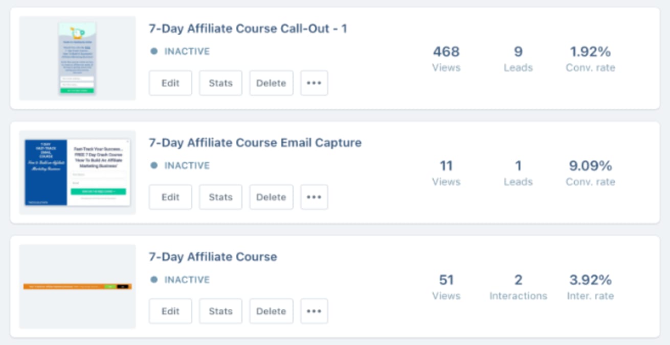Click INACTIVE status dot for 7-Day Affiliate Course
Image resolution: width=670 pixels, height=345 pixels.
tap(154, 280)
